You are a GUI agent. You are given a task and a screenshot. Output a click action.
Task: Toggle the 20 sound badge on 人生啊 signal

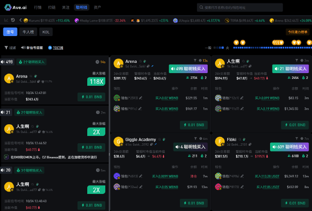(6, 170)
